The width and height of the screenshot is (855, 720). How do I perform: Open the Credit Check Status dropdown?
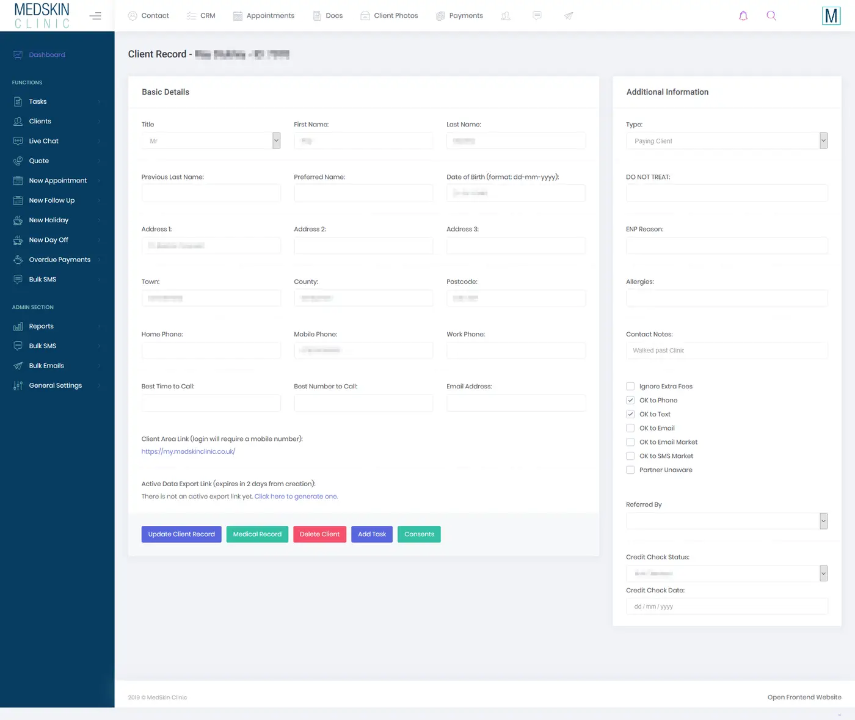[x=727, y=573]
